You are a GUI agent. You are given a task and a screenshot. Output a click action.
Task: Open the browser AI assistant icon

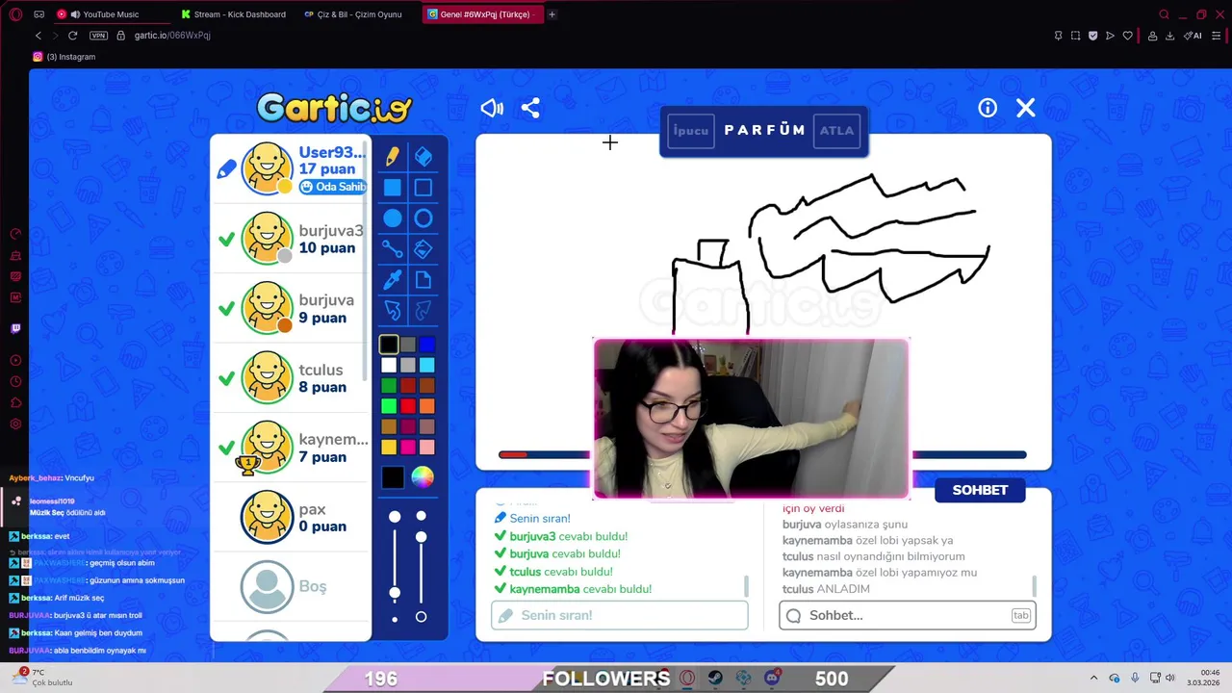(1193, 36)
